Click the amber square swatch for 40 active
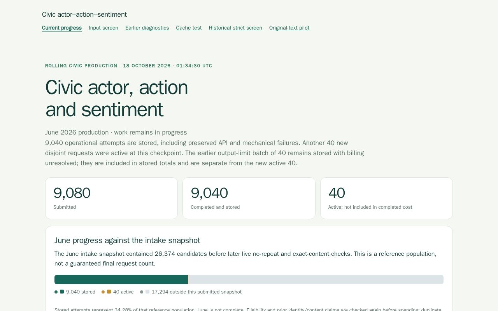This screenshot has width=498, height=311. 109,292
